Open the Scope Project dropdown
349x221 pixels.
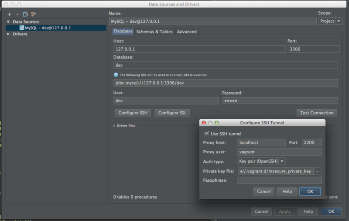coord(330,21)
